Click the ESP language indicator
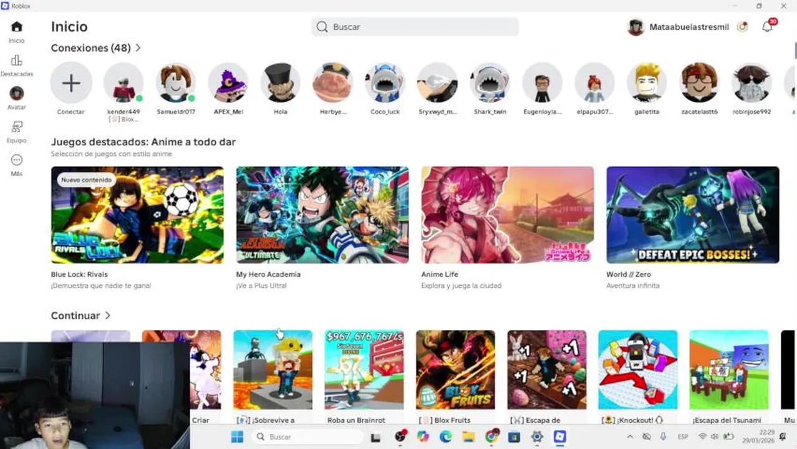Screen dimensions: 797x449 pos(683,437)
